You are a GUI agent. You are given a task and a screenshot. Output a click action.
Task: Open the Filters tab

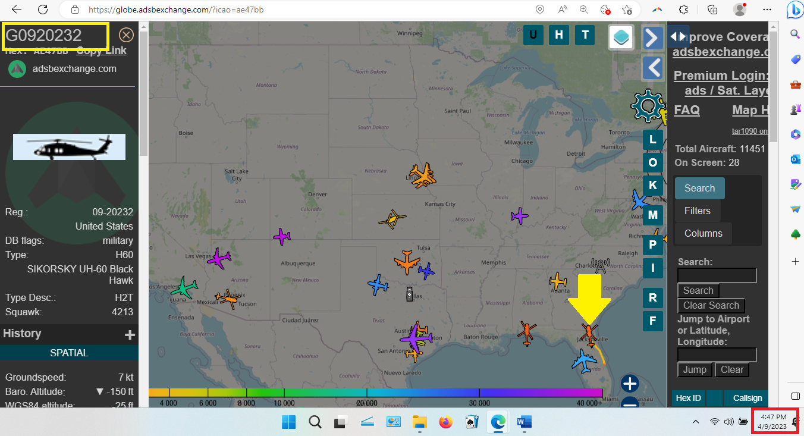coord(698,211)
